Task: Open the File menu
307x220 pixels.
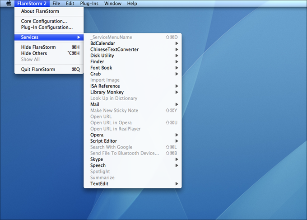Action: 56,4
